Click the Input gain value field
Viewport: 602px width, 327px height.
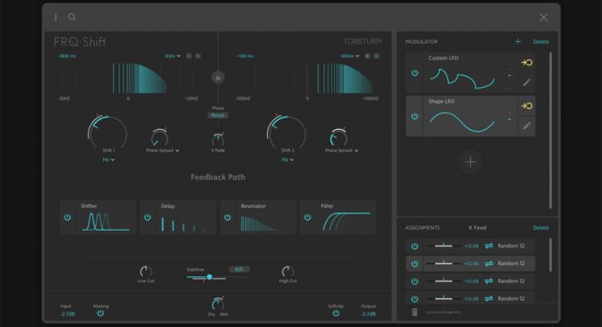point(67,314)
